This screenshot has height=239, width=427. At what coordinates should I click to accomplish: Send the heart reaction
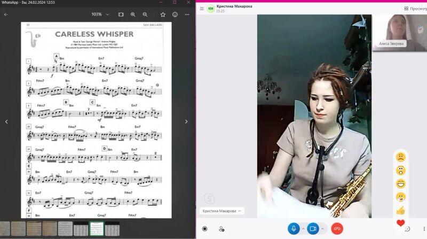400,223
